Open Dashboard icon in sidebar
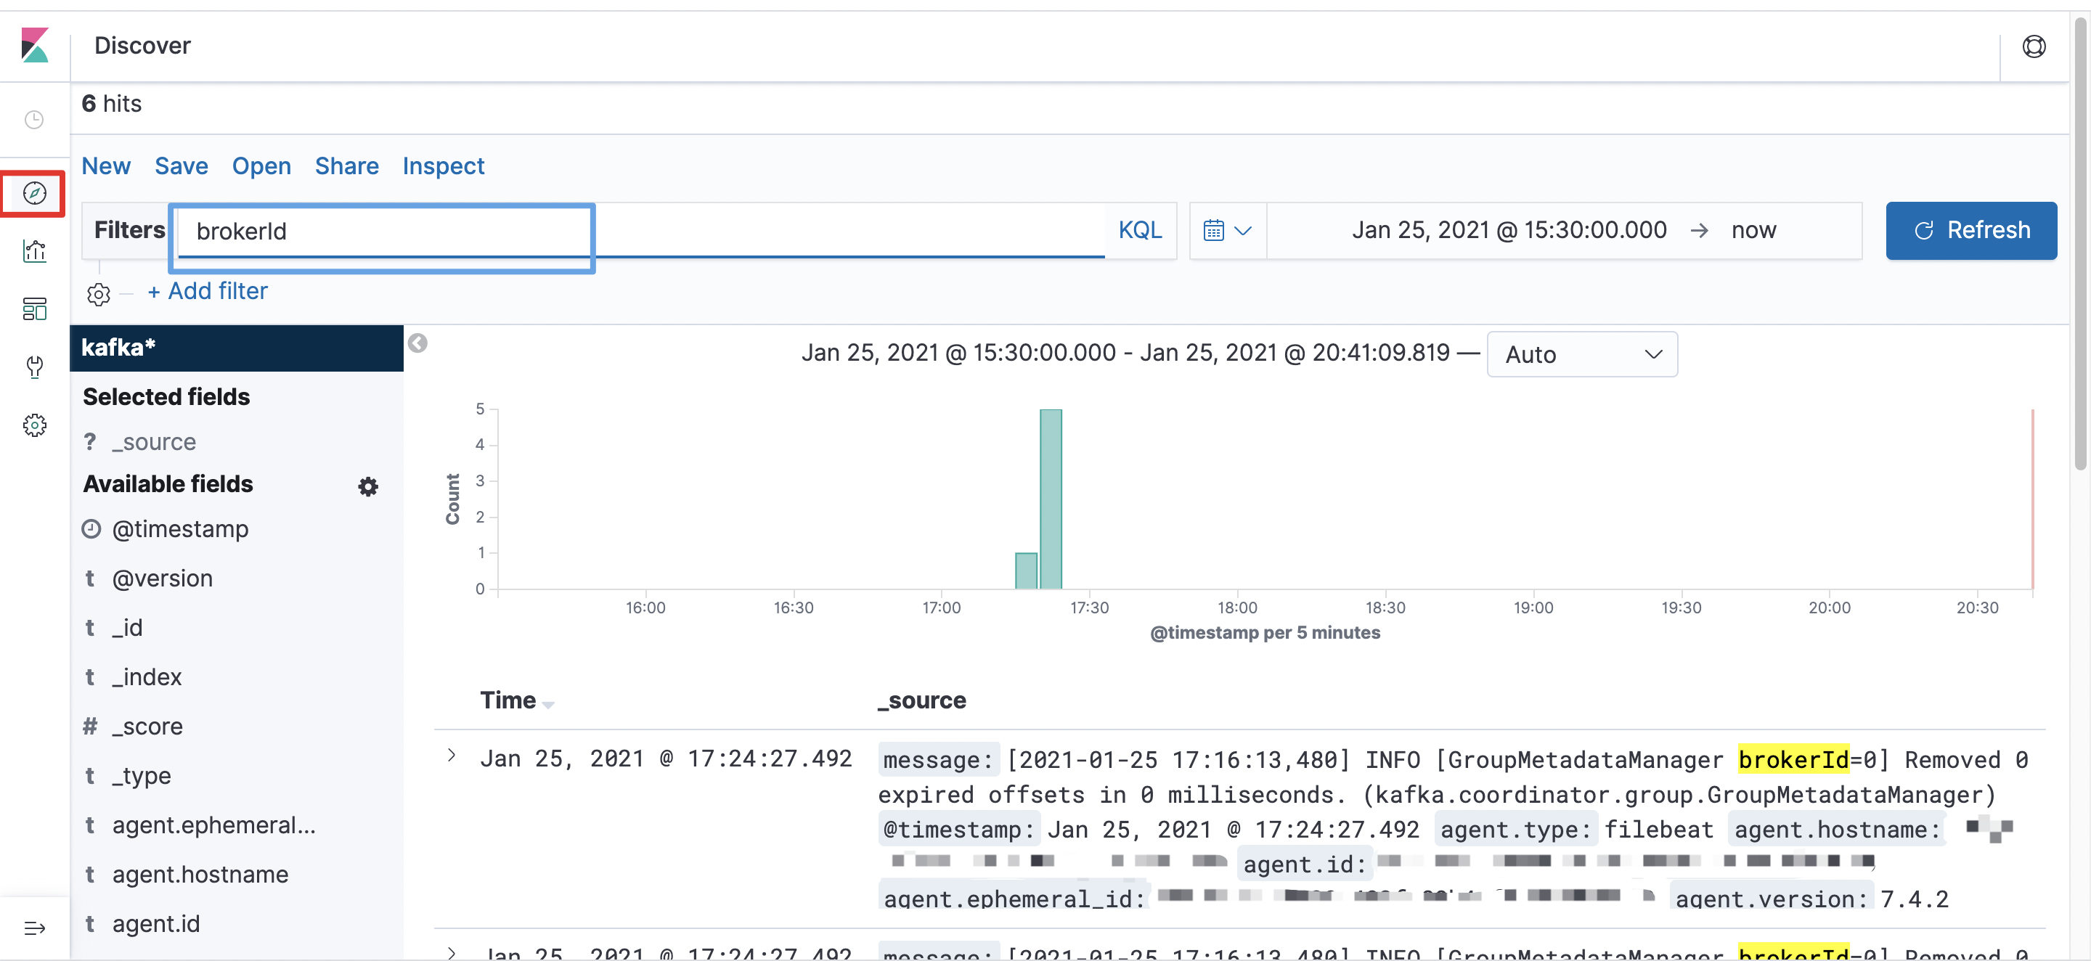This screenshot has height=961, width=2091. point(34,309)
